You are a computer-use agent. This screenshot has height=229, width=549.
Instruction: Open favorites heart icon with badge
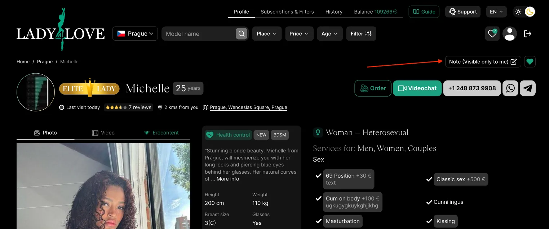[x=492, y=34]
